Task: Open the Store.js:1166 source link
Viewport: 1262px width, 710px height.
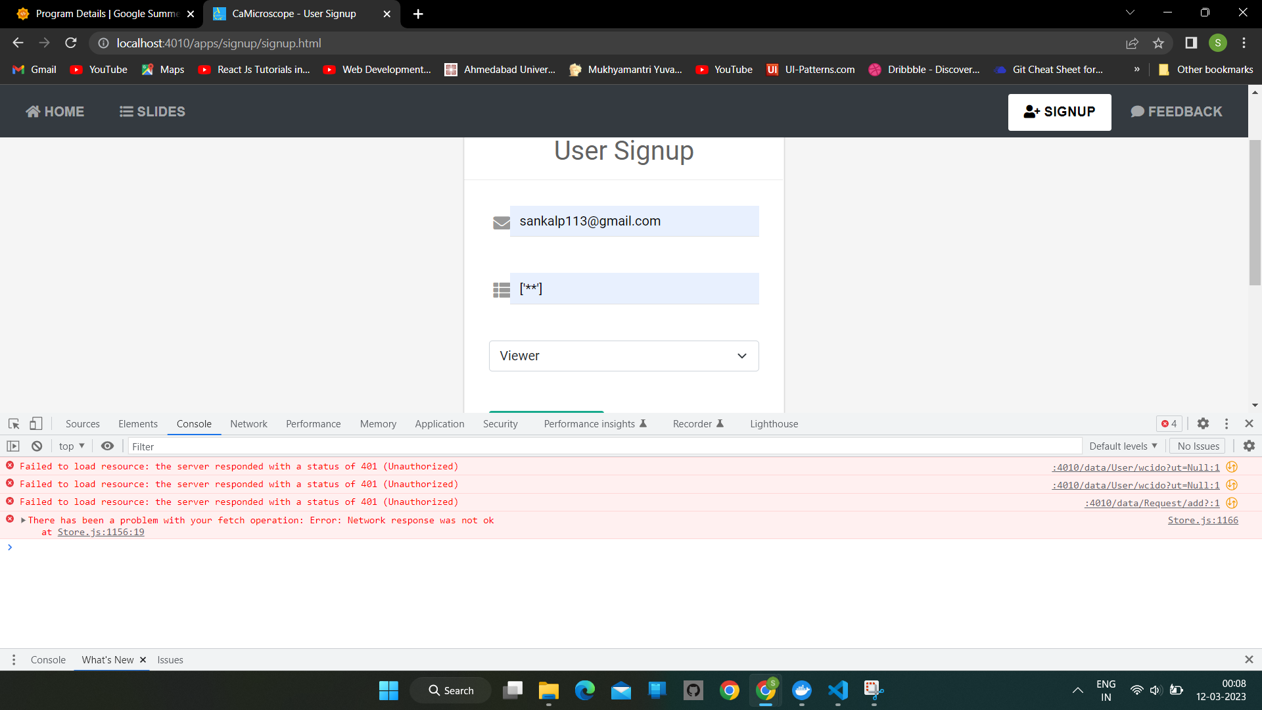Action: [x=1202, y=520]
